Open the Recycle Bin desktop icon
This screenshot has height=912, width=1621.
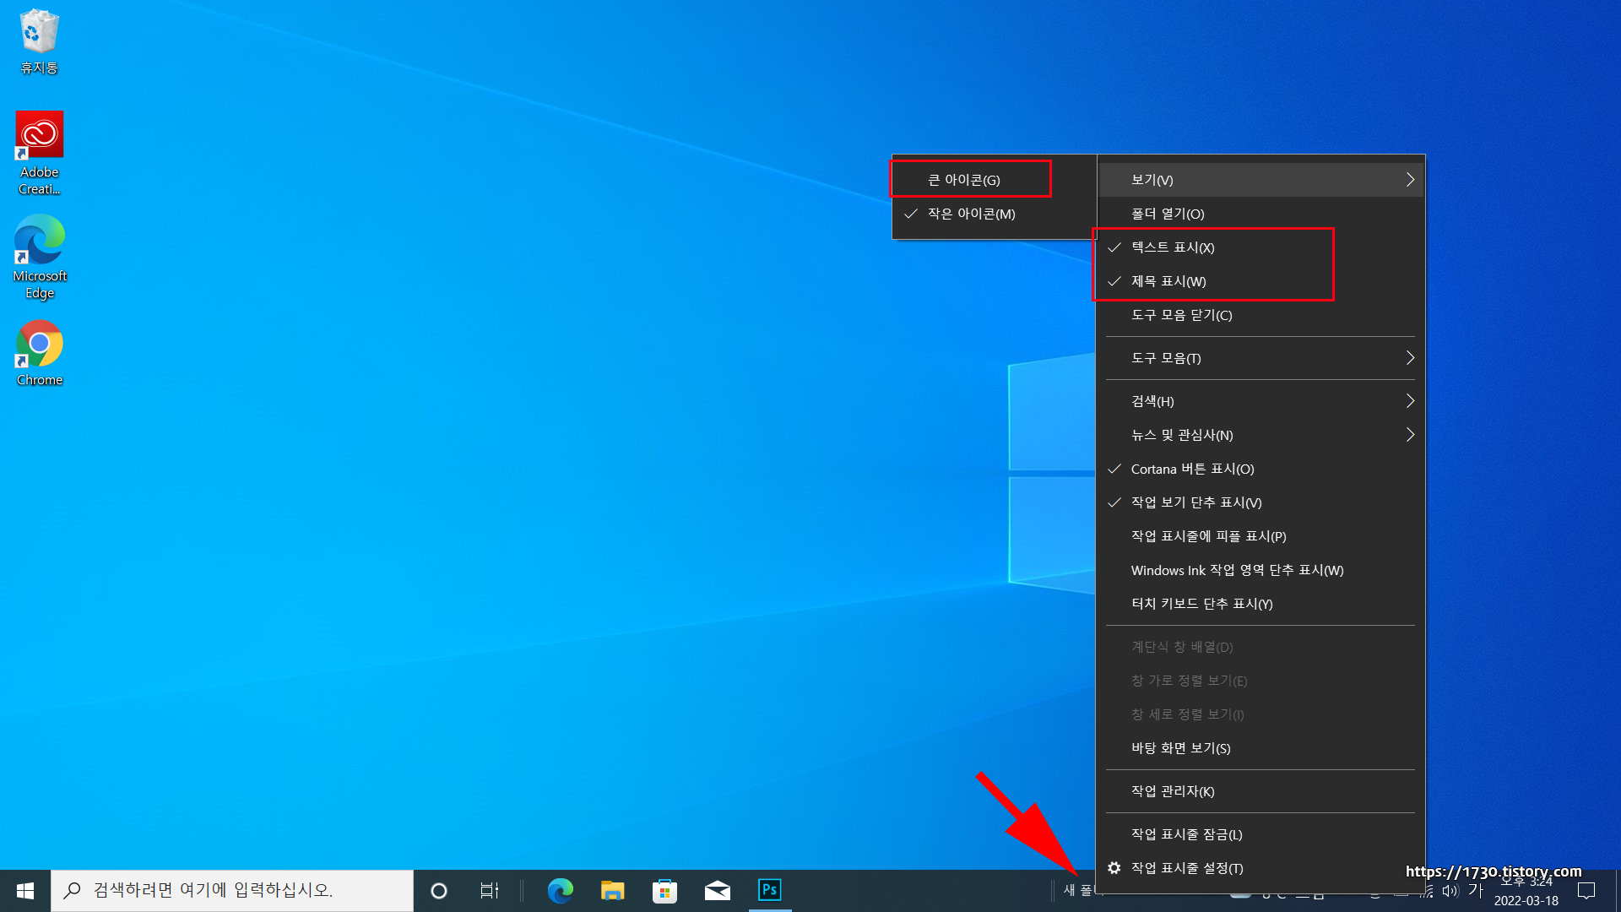click(x=39, y=34)
